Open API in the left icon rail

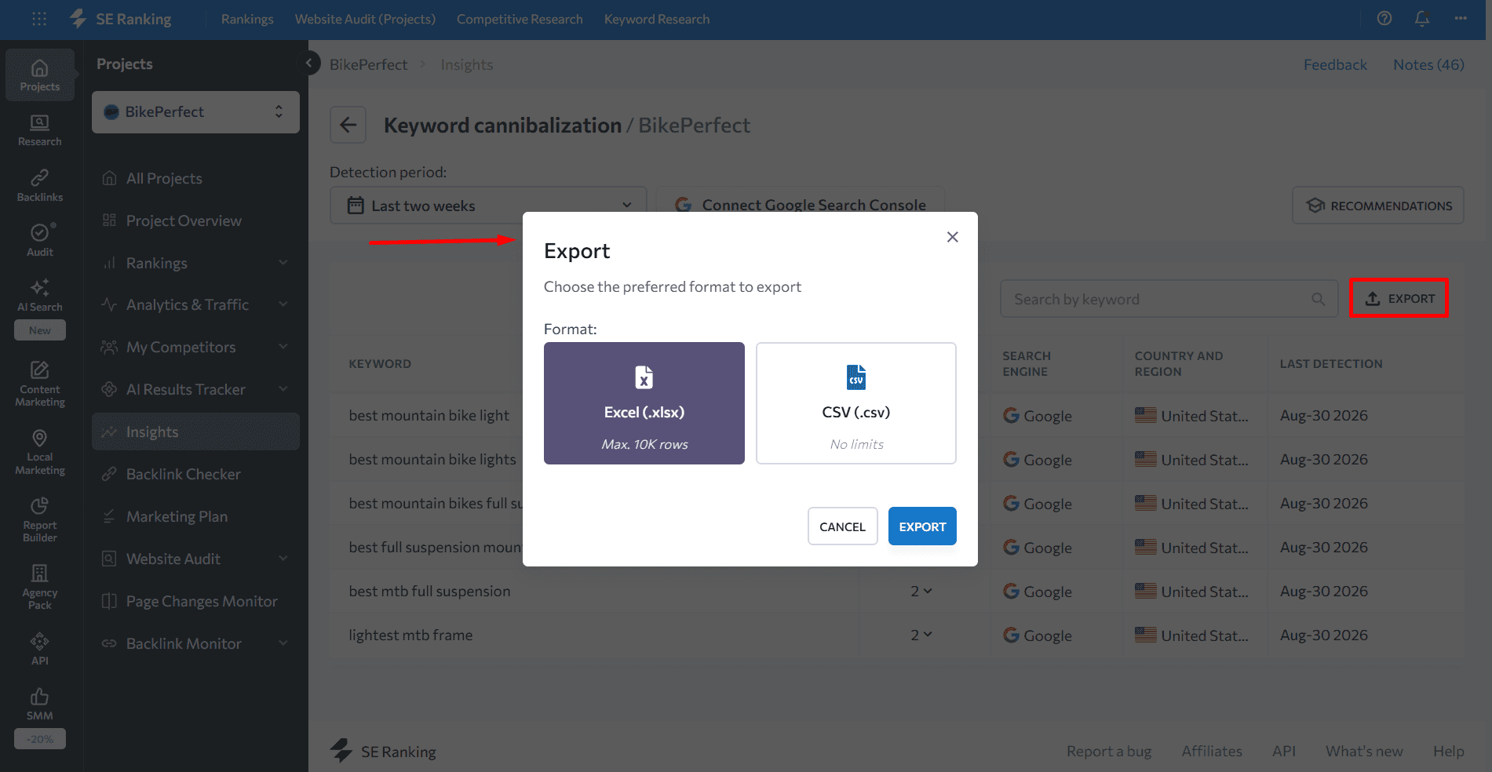[40, 649]
